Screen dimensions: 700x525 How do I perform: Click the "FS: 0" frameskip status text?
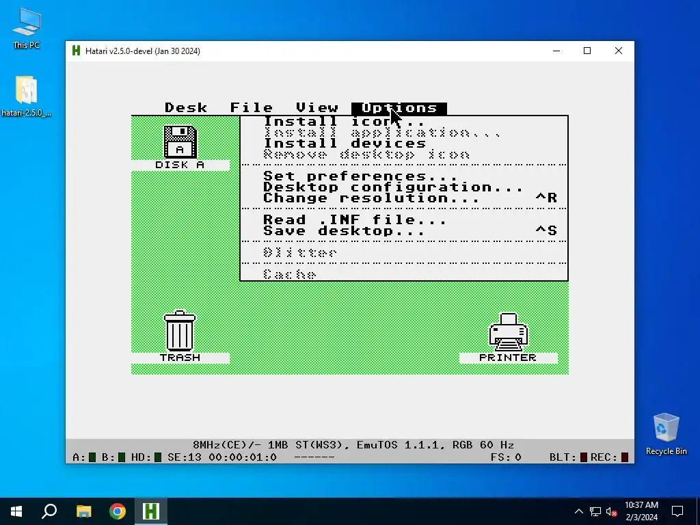[x=506, y=457]
